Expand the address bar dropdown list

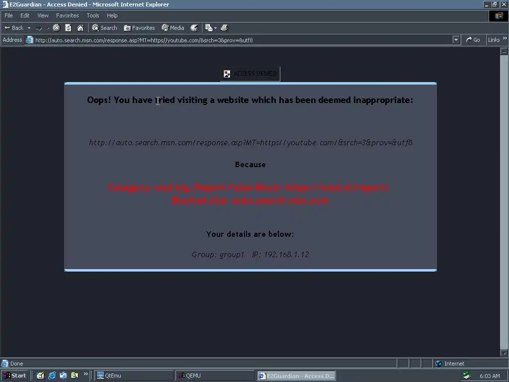(456, 40)
